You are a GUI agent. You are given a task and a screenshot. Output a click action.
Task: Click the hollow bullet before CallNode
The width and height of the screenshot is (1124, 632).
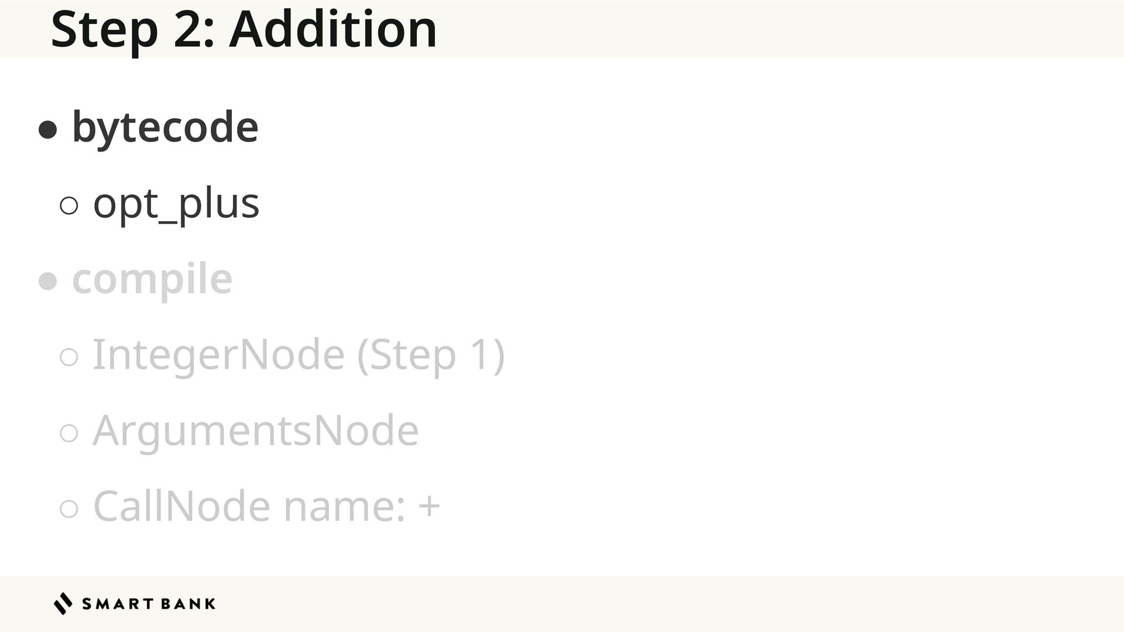pyautogui.click(x=69, y=509)
